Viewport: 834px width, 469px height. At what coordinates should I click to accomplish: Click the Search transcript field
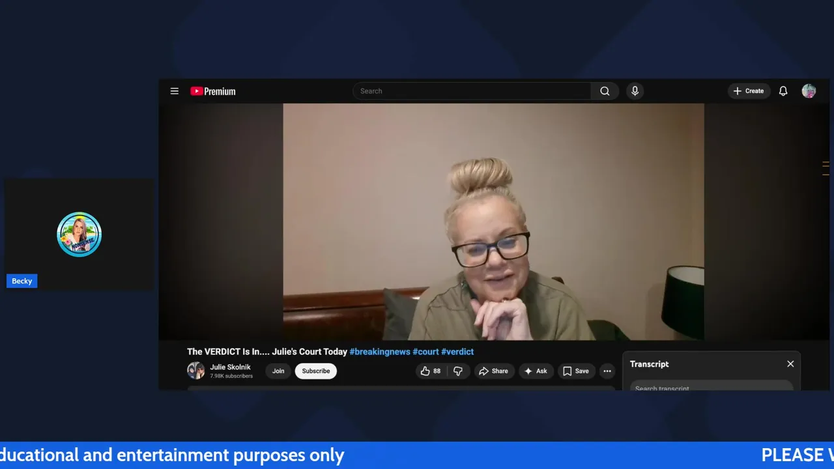(x=711, y=387)
